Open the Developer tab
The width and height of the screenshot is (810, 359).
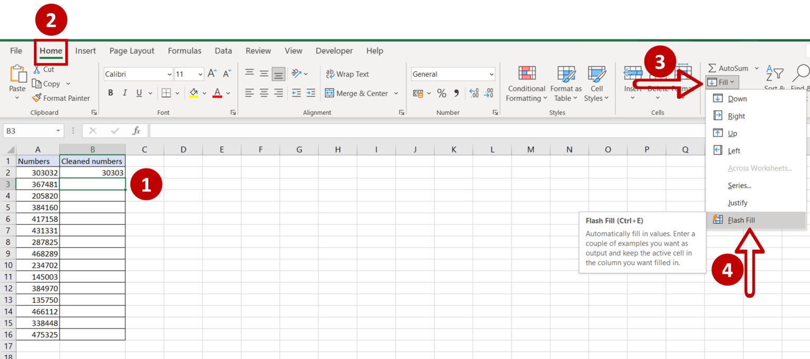[334, 51]
